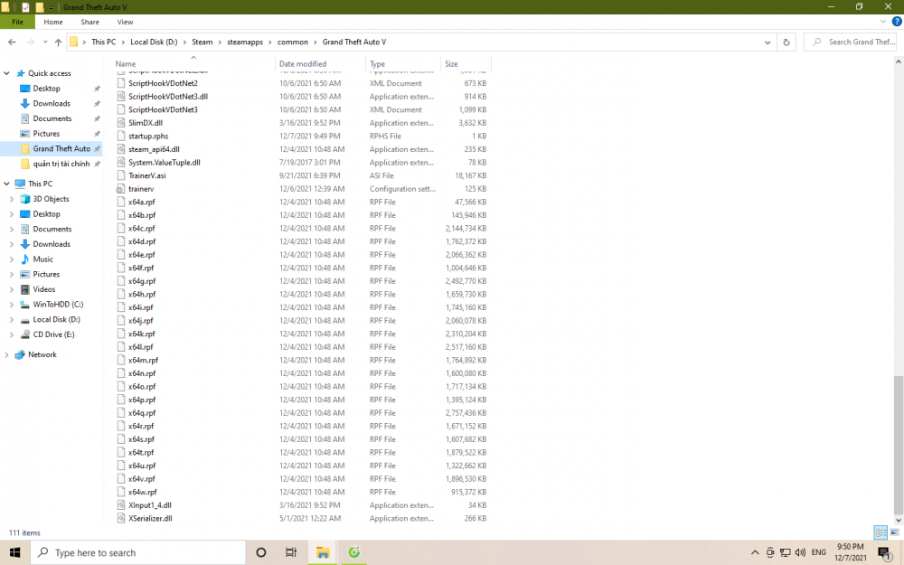904x565 pixels.
Task: Expand the This PC tree node
Action: [x=7, y=184]
